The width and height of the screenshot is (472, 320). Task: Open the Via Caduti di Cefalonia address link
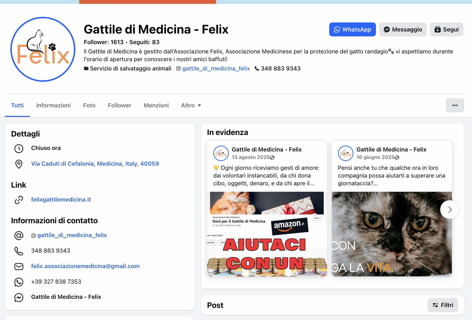(95, 164)
